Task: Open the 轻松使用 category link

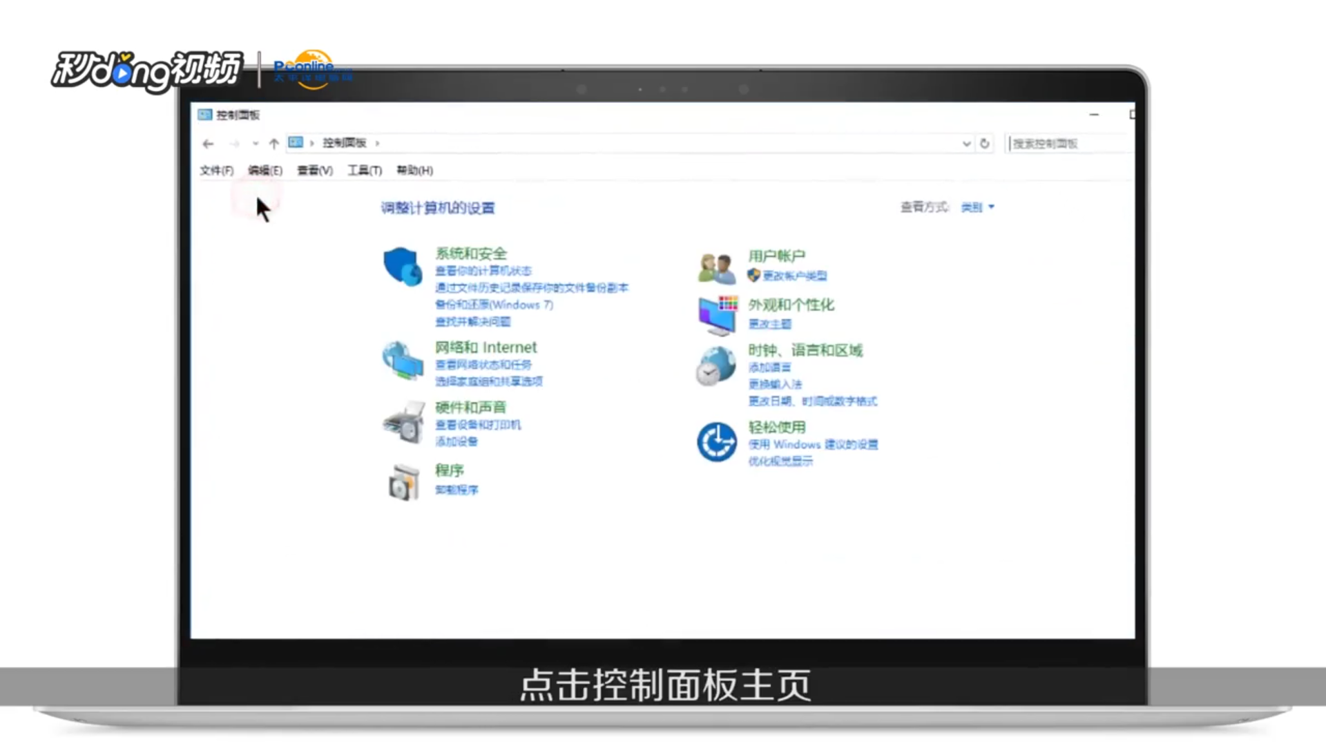Action: click(x=777, y=428)
